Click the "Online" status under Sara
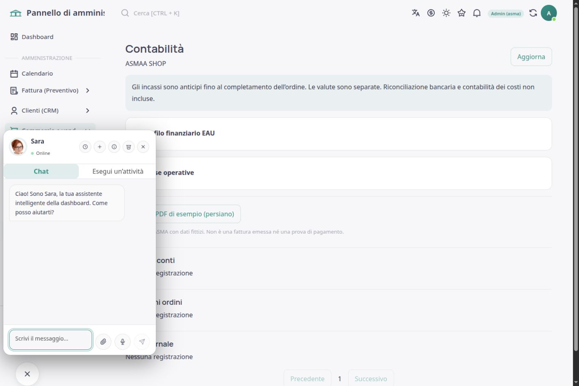 point(41,153)
